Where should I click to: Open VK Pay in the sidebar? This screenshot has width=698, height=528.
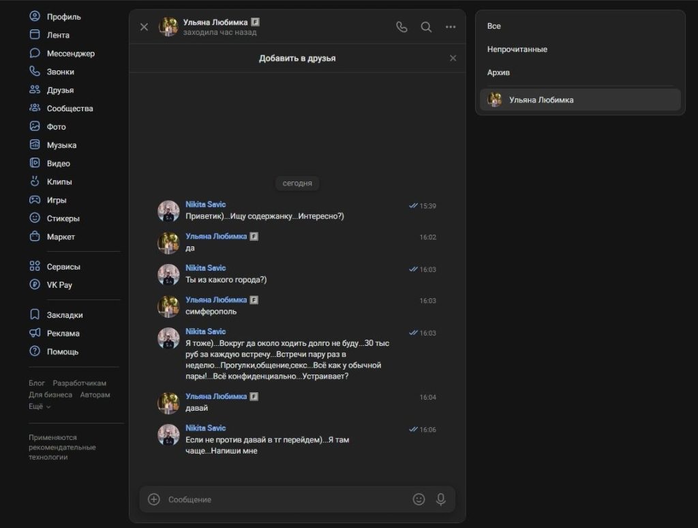pyautogui.click(x=59, y=285)
